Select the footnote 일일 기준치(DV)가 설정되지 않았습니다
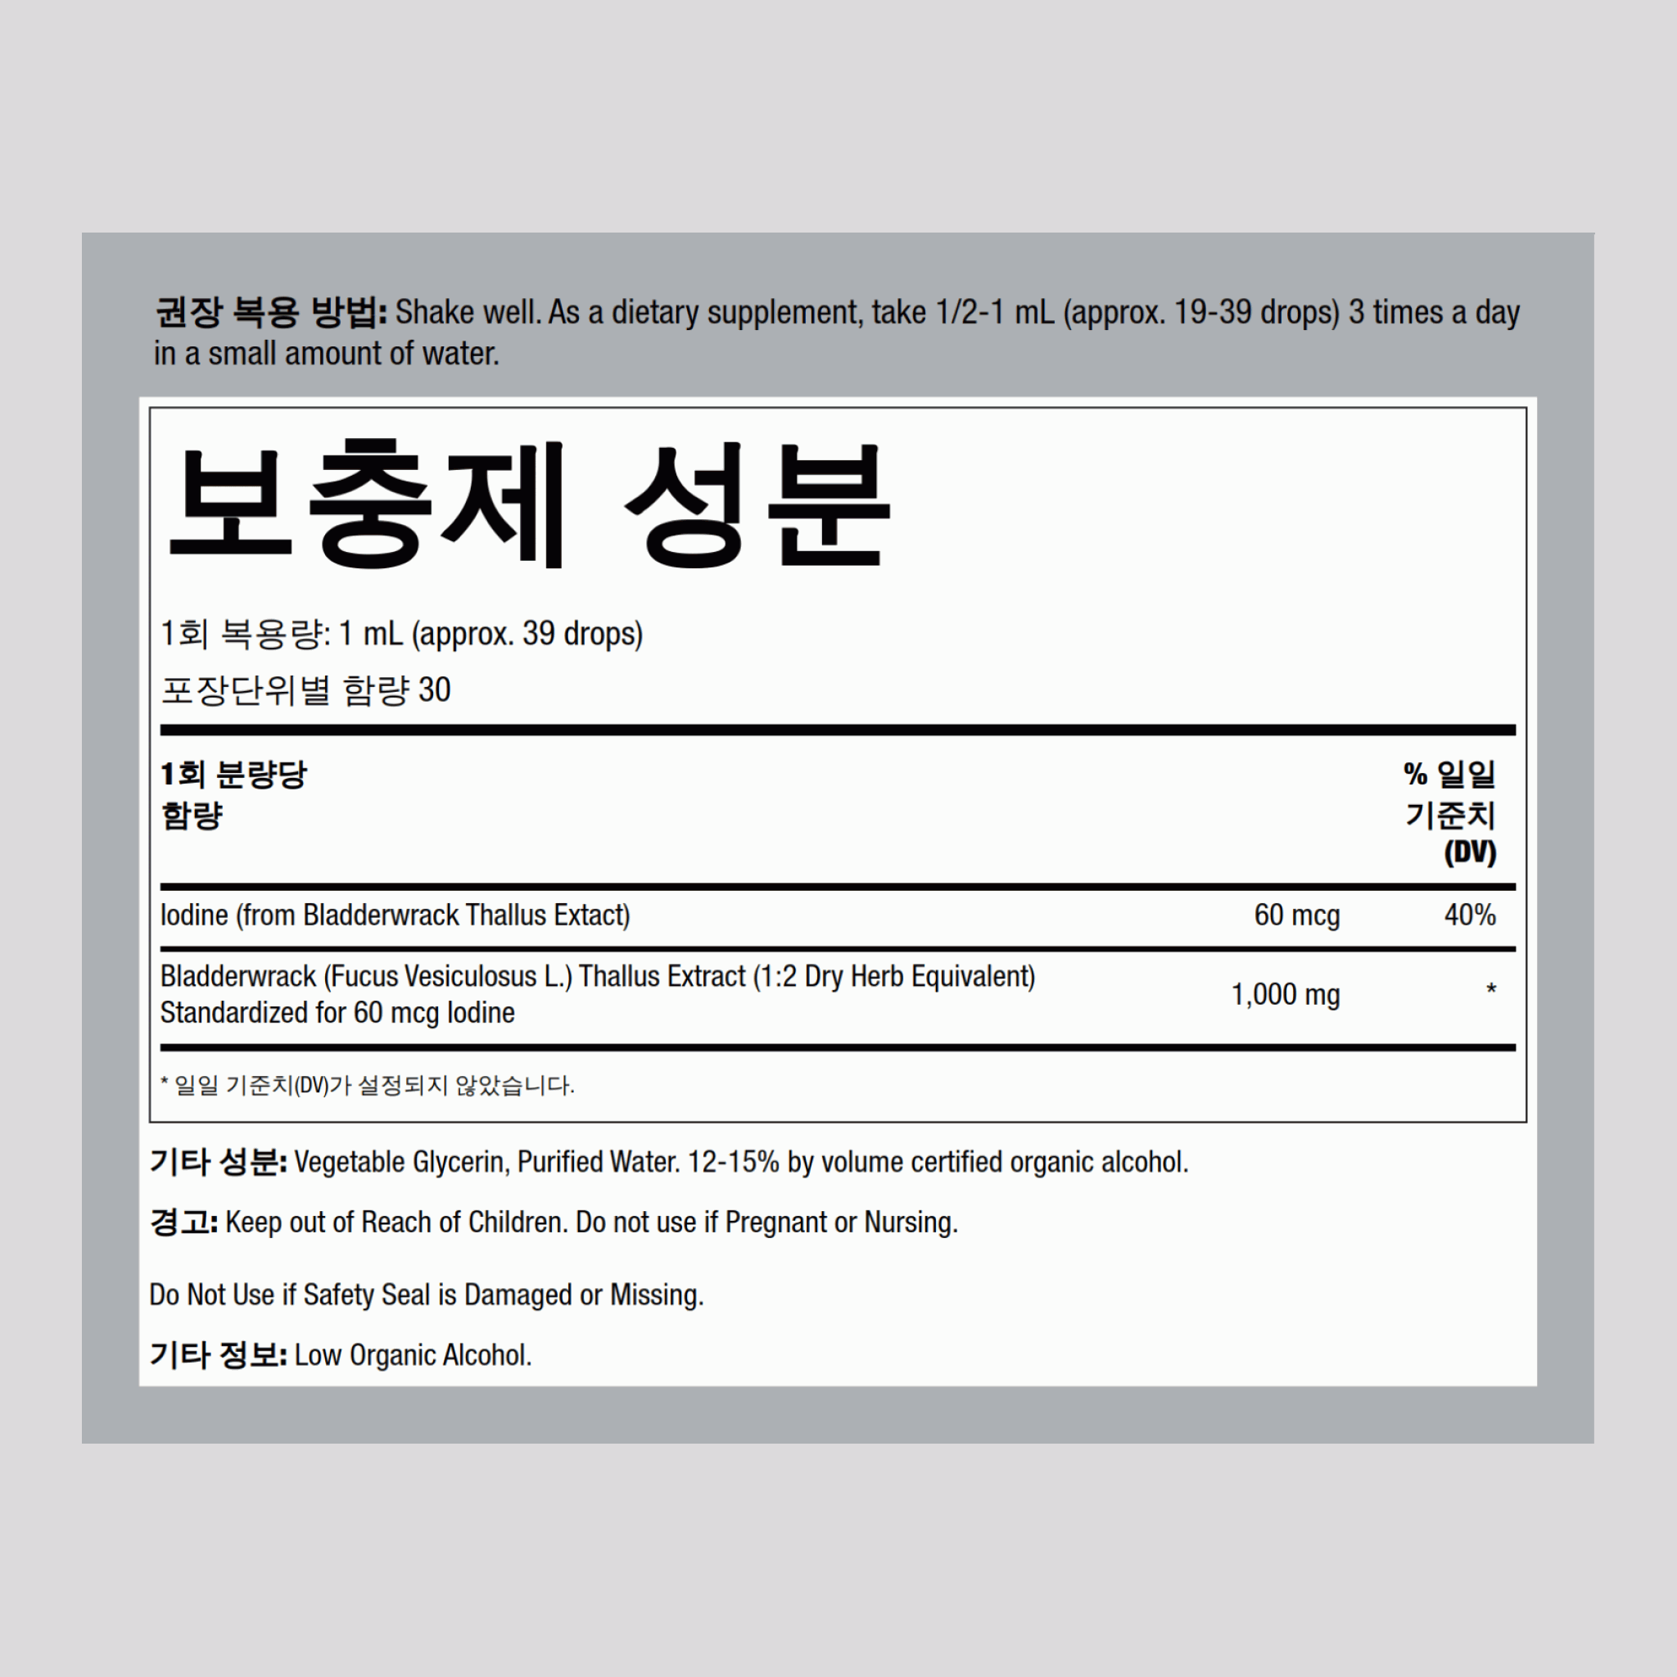 coord(368,1085)
